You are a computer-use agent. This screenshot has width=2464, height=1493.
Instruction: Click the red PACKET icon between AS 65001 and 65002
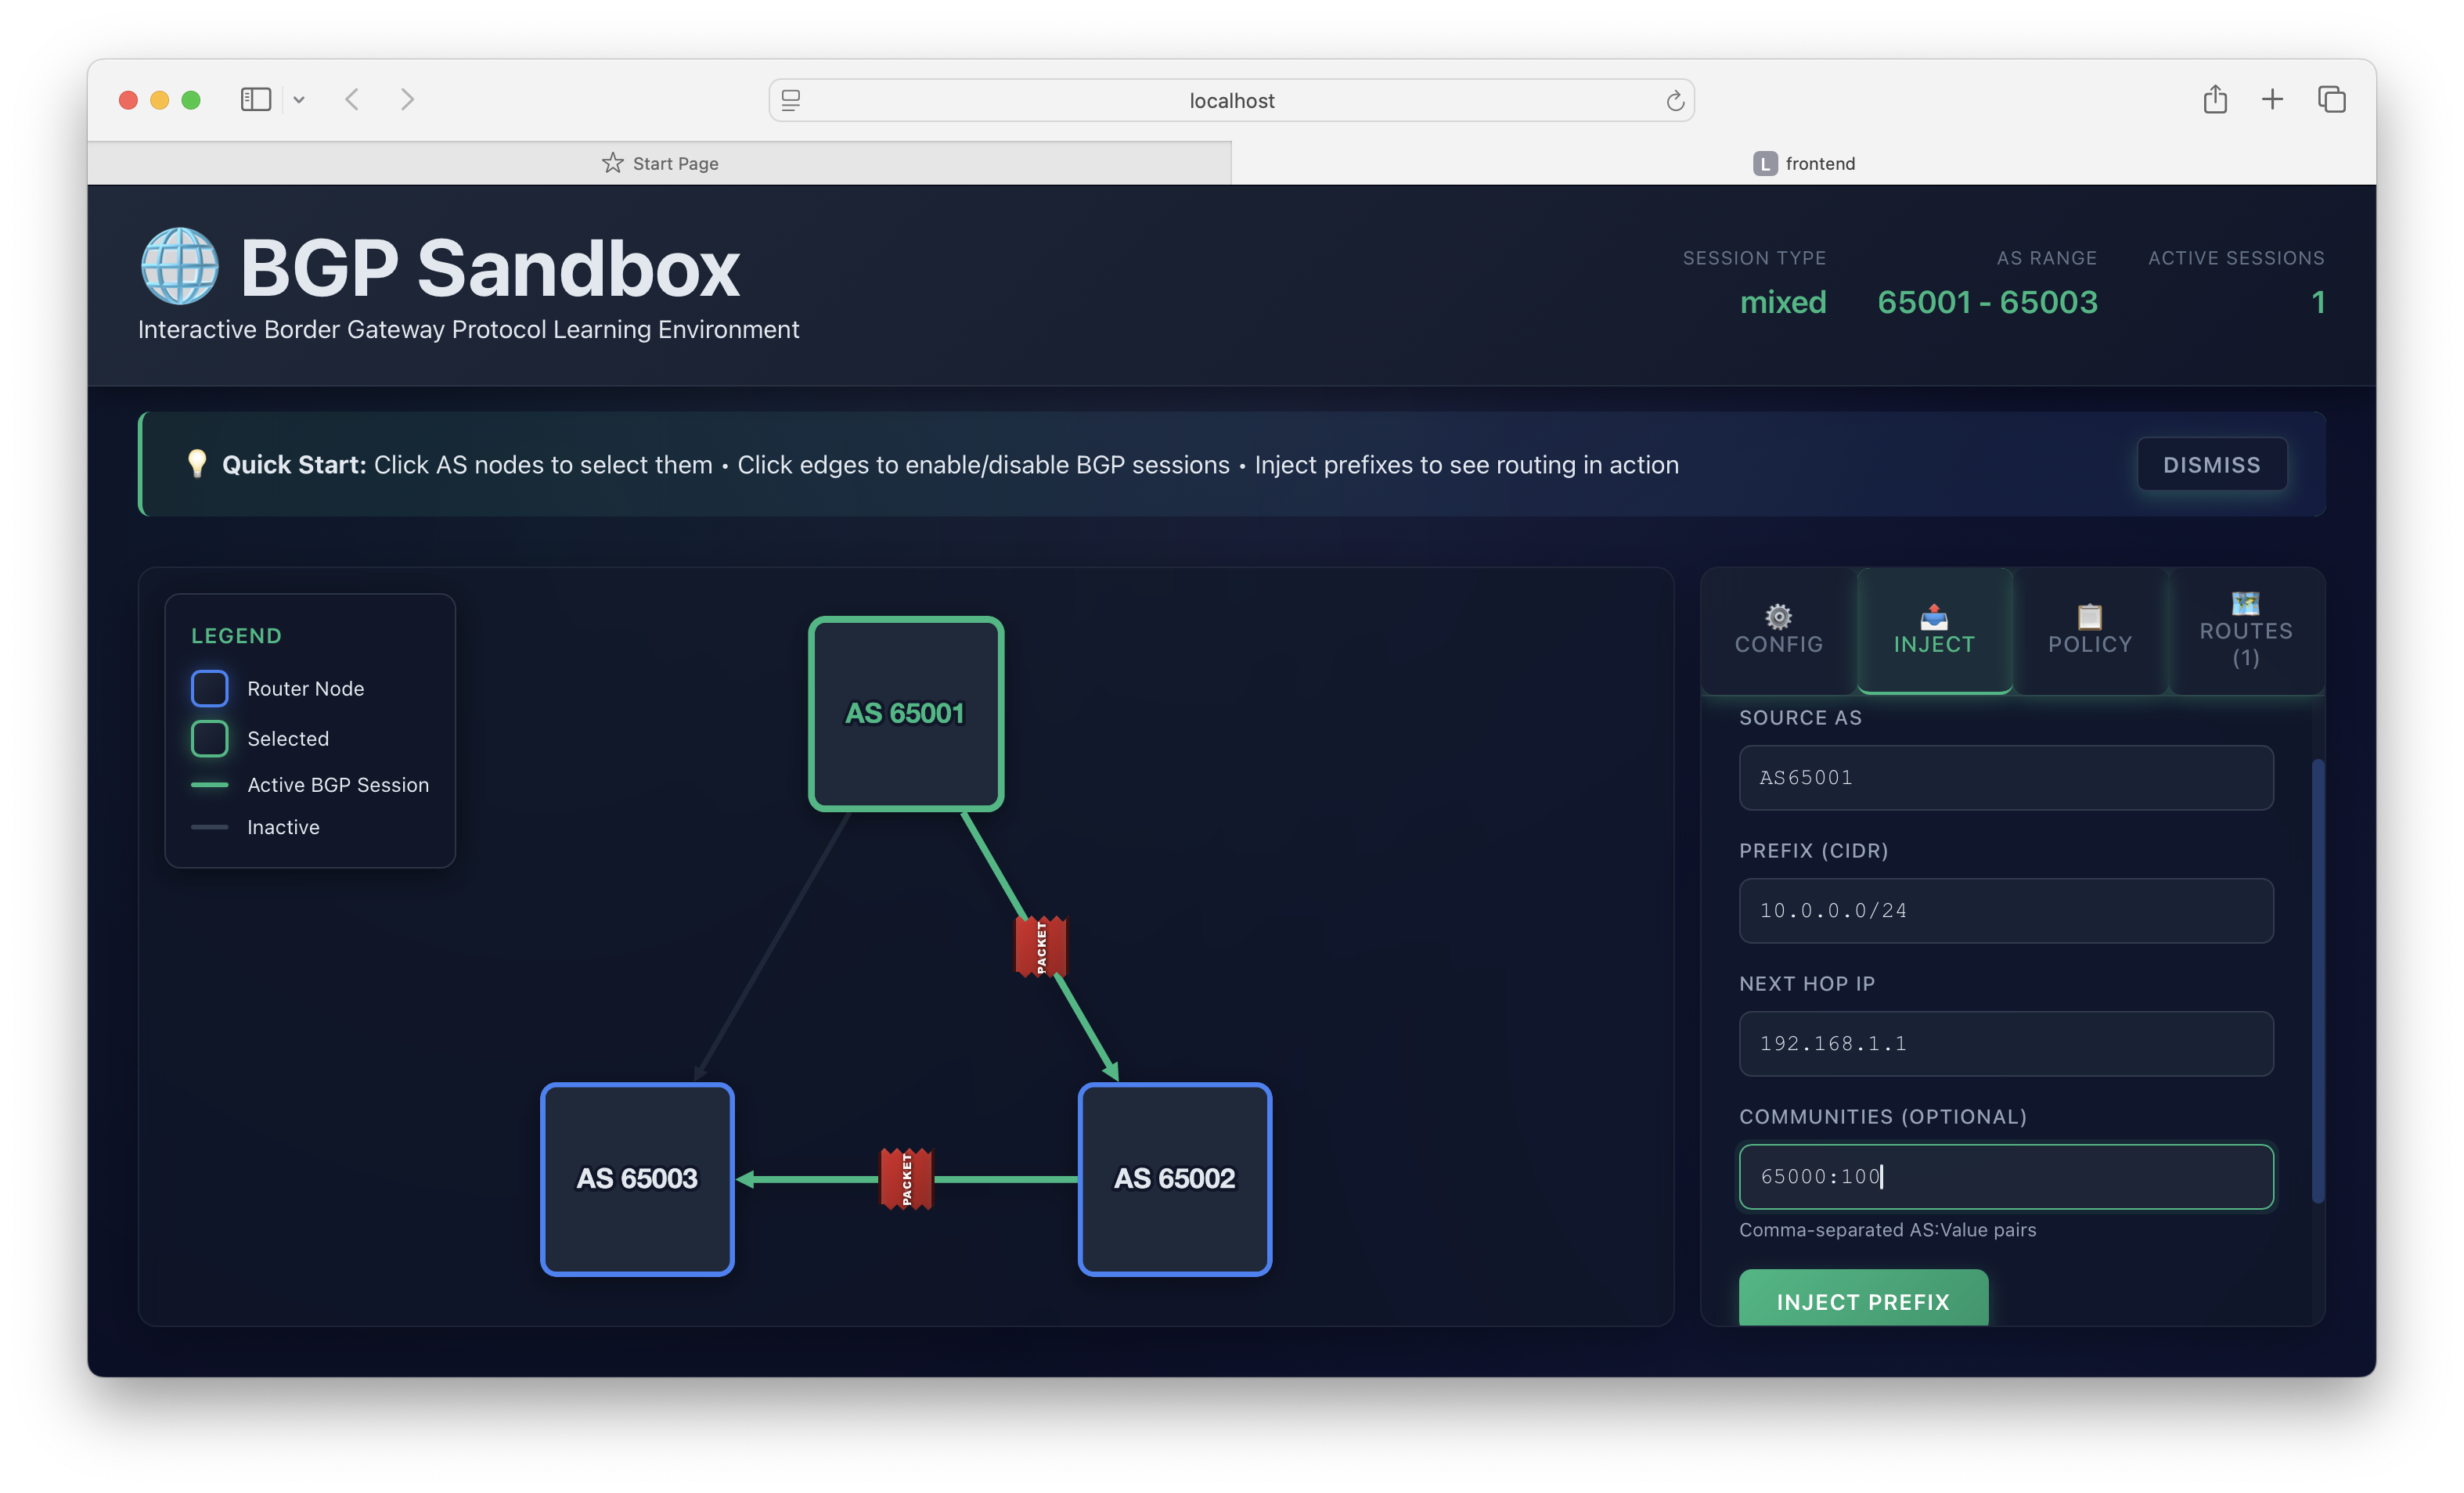tap(1040, 946)
